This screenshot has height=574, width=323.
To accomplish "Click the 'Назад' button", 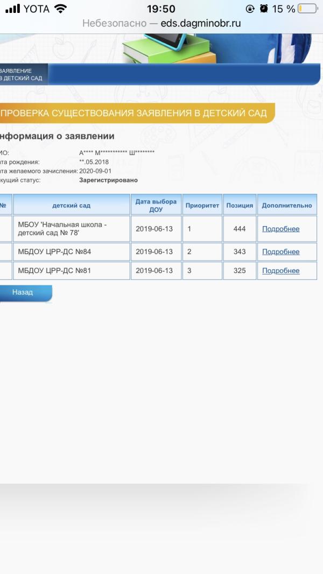I will click(25, 293).
